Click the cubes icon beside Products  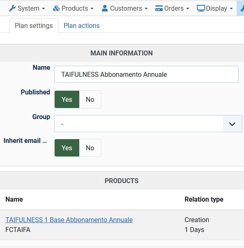point(56,8)
